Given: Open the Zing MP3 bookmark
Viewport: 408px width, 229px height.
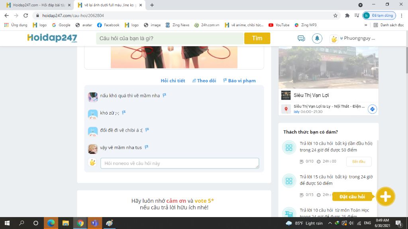Looking at the screenshot, I should 306,25.
